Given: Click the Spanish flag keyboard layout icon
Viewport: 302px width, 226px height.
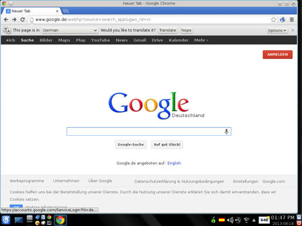Looking at the screenshot, I should (x=222, y=220).
